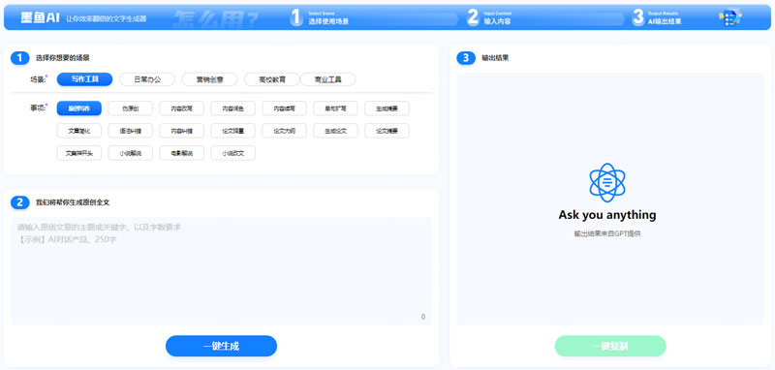Click the 墨鱼AI logo in header
This screenshot has width=775, height=370.
pos(40,18)
